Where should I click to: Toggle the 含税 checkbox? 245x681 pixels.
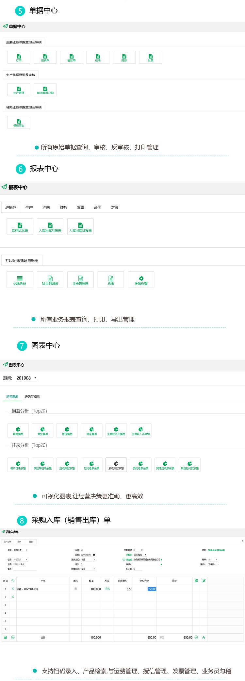coord(82,550)
